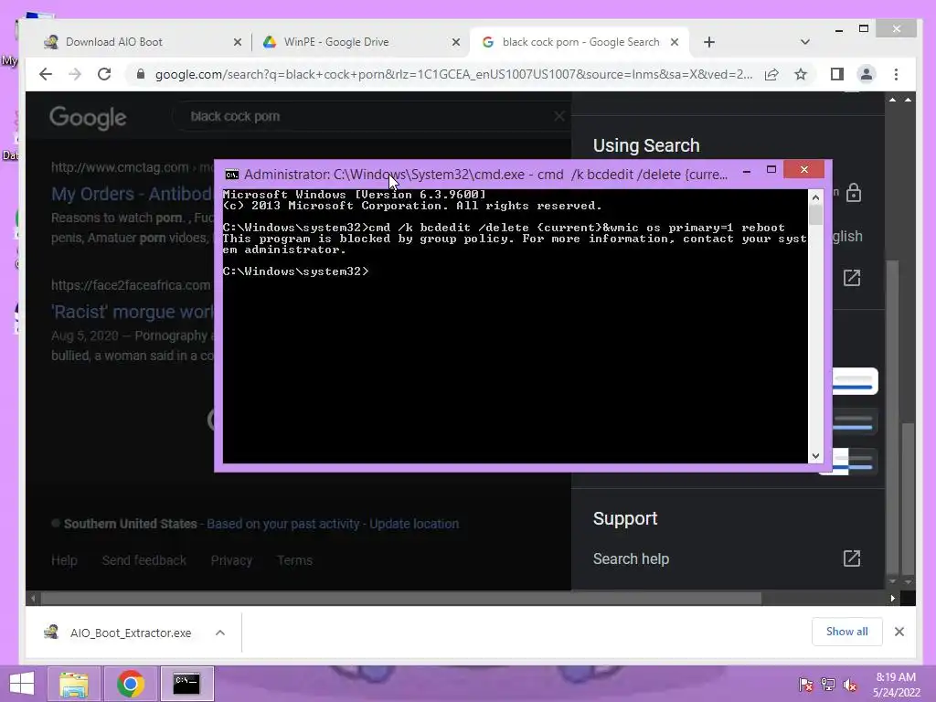Open the Windows Start button
The height and width of the screenshot is (702, 936).
click(x=22, y=684)
